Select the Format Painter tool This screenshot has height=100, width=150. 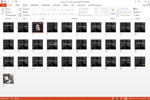tap(11, 15)
